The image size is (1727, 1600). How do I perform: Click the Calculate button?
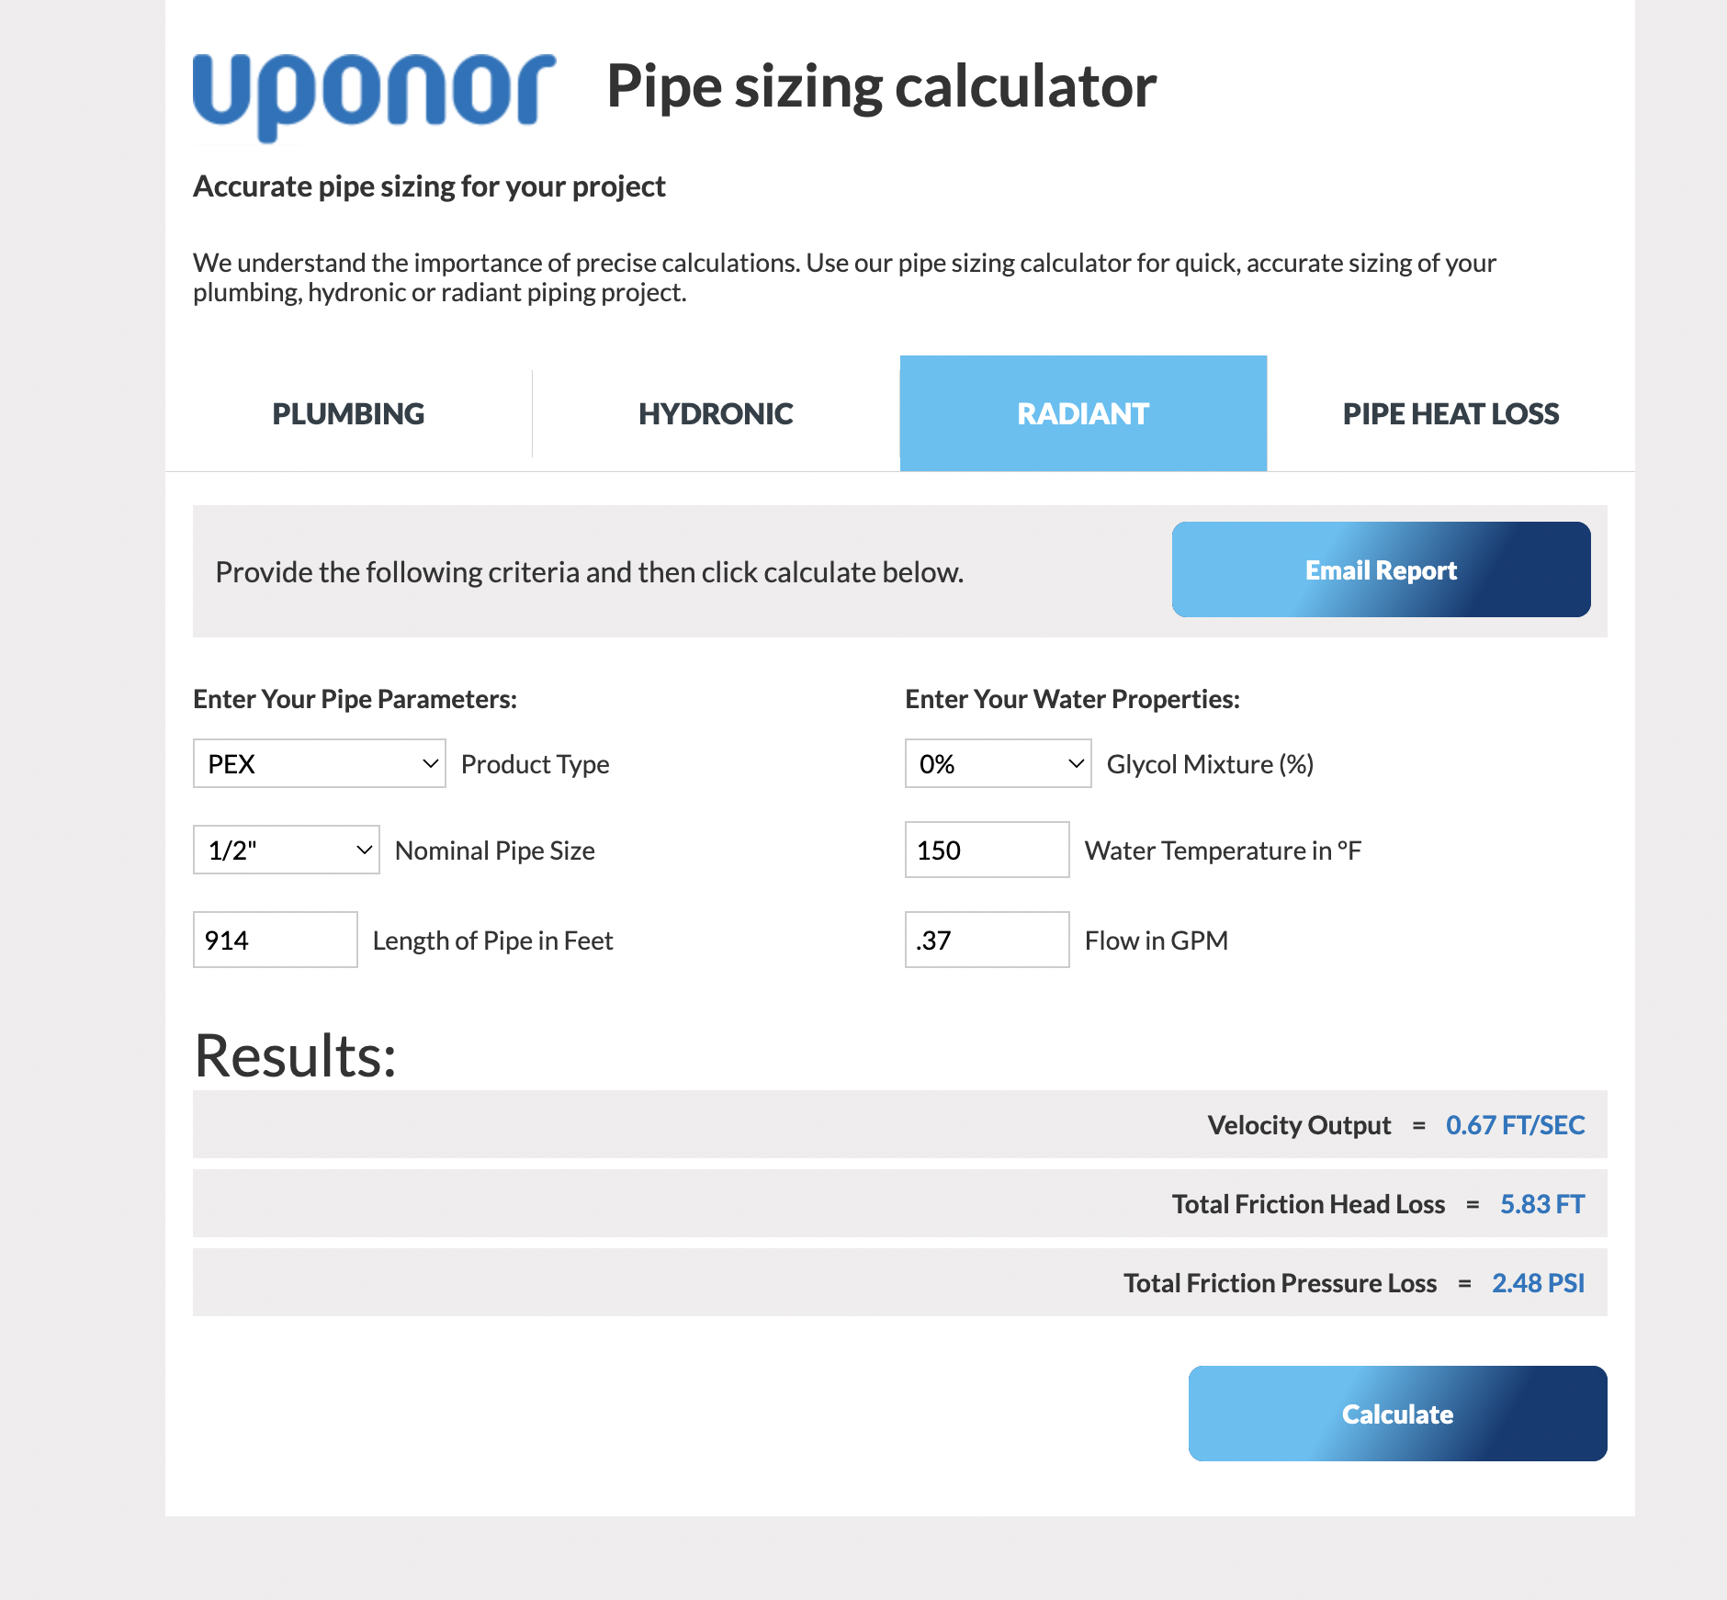click(x=1398, y=1414)
